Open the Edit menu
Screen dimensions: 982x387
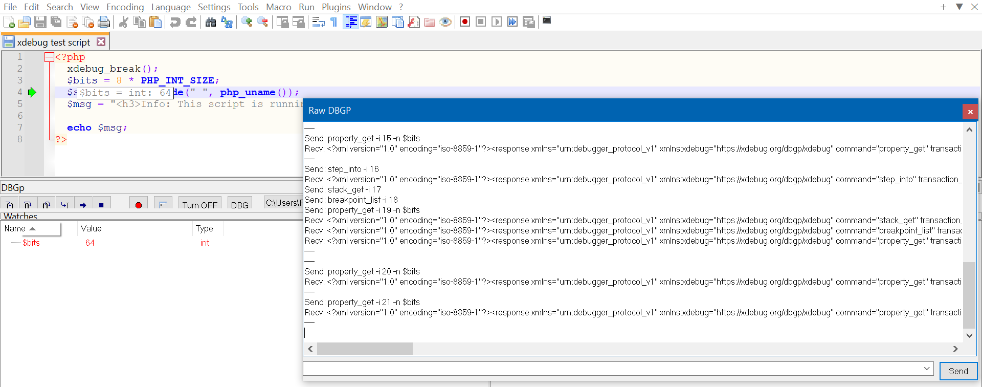click(x=32, y=7)
